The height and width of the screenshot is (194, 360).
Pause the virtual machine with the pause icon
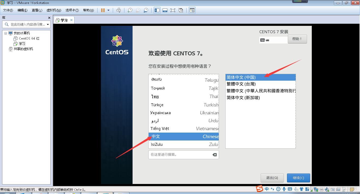coord(103,10)
